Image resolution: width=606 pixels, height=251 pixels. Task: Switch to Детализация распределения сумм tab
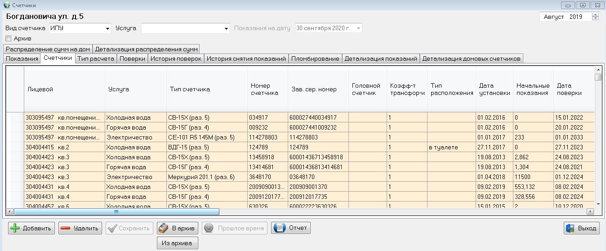146,49
